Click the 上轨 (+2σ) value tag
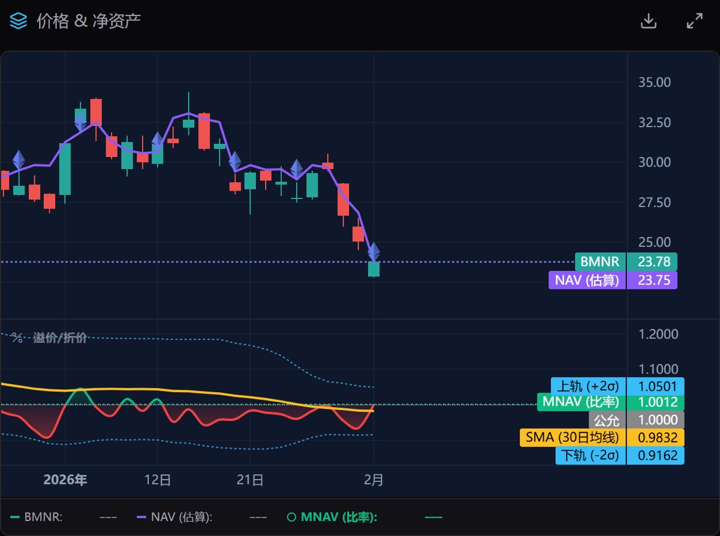Viewport: 720px width, 536px height. [617, 386]
